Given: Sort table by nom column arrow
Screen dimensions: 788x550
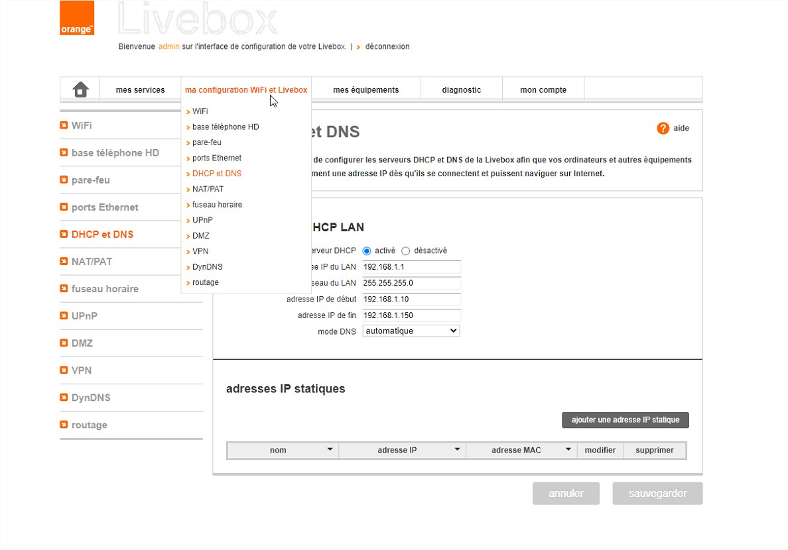Looking at the screenshot, I should [x=330, y=449].
